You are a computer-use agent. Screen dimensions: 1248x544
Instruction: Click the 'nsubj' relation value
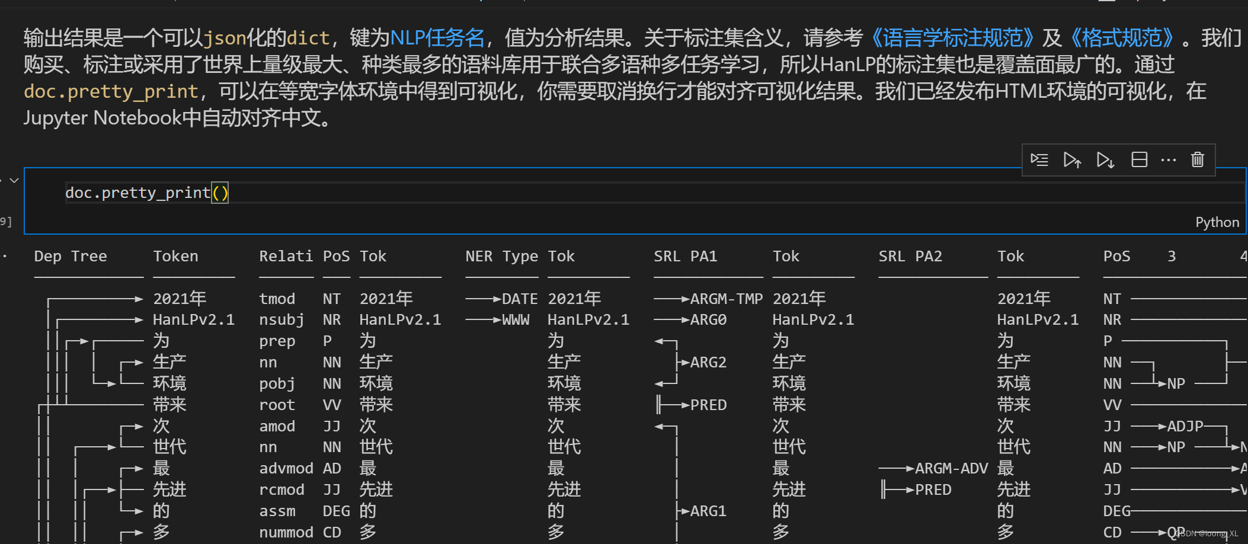[281, 320]
